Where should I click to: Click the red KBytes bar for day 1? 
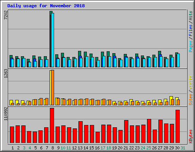[12, 135]
